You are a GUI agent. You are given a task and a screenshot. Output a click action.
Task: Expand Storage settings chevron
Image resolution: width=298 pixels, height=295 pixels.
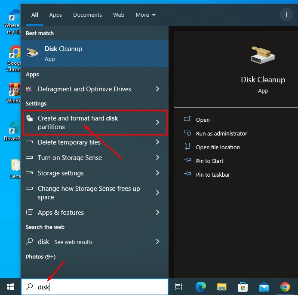(157, 173)
